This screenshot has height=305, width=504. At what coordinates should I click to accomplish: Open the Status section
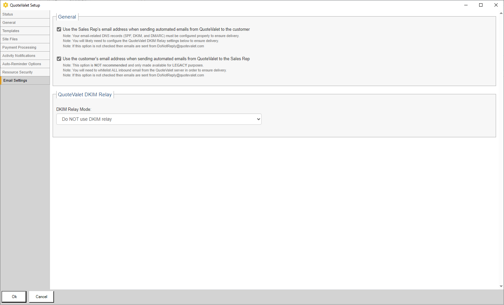[x=25, y=14]
